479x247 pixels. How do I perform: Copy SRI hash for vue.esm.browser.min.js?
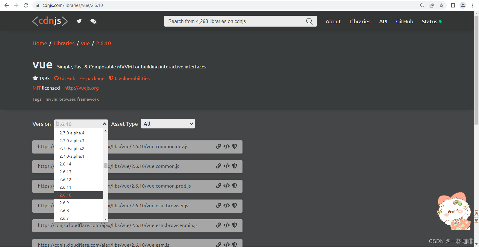(235, 225)
